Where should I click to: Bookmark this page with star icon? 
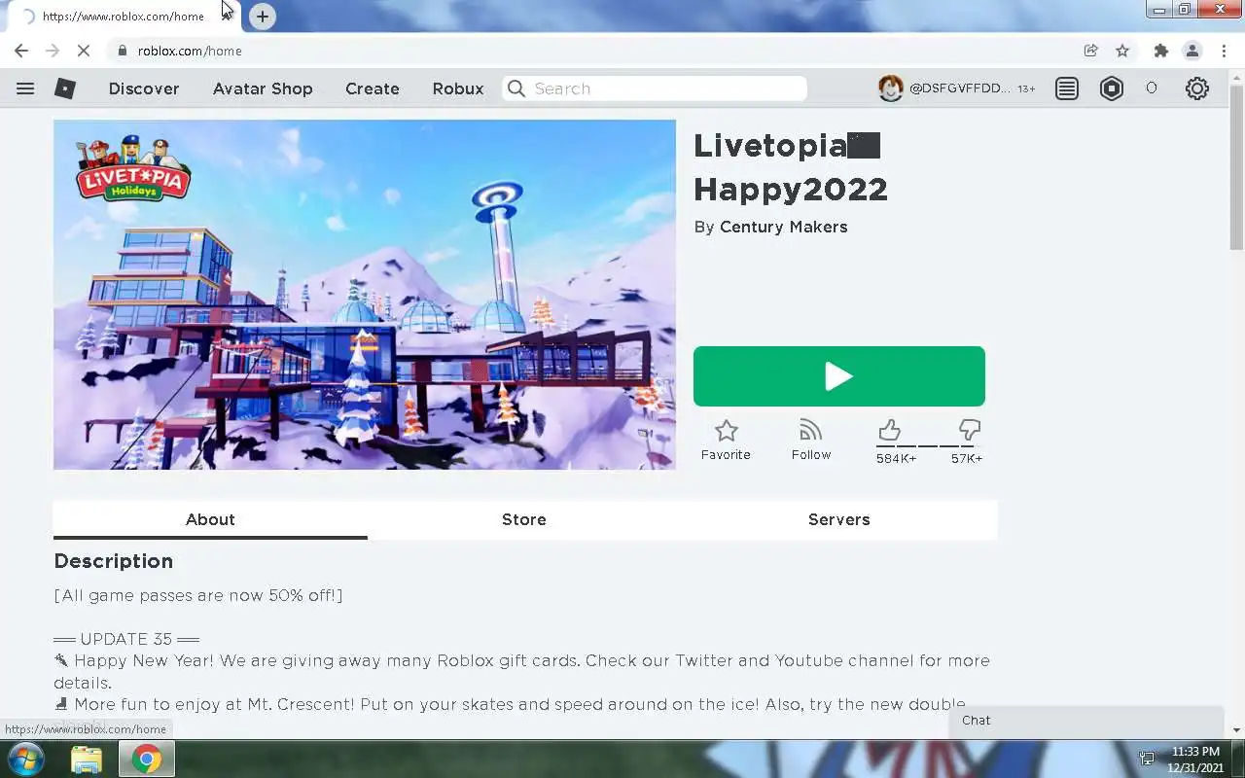pyautogui.click(x=1122, y=51)
